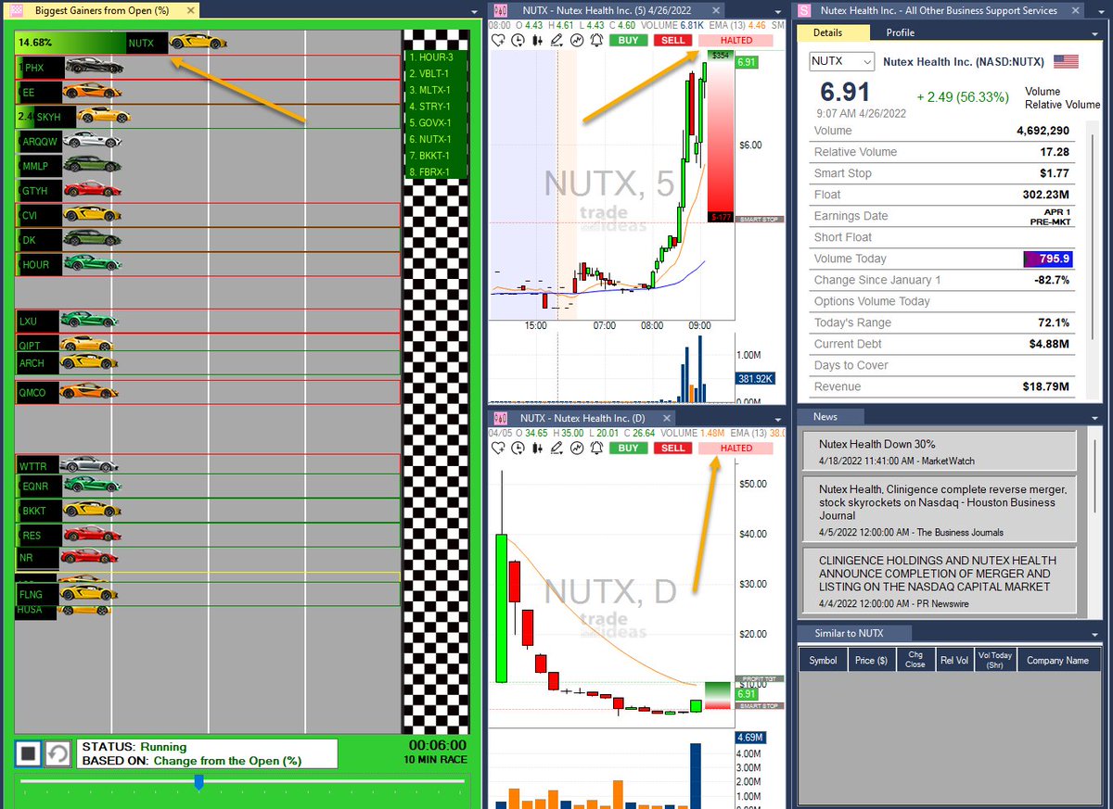The height and width of the screenshot is (809, 1113).
Task: Switch to the Profile tab
Action: click(x=900, y=32)
